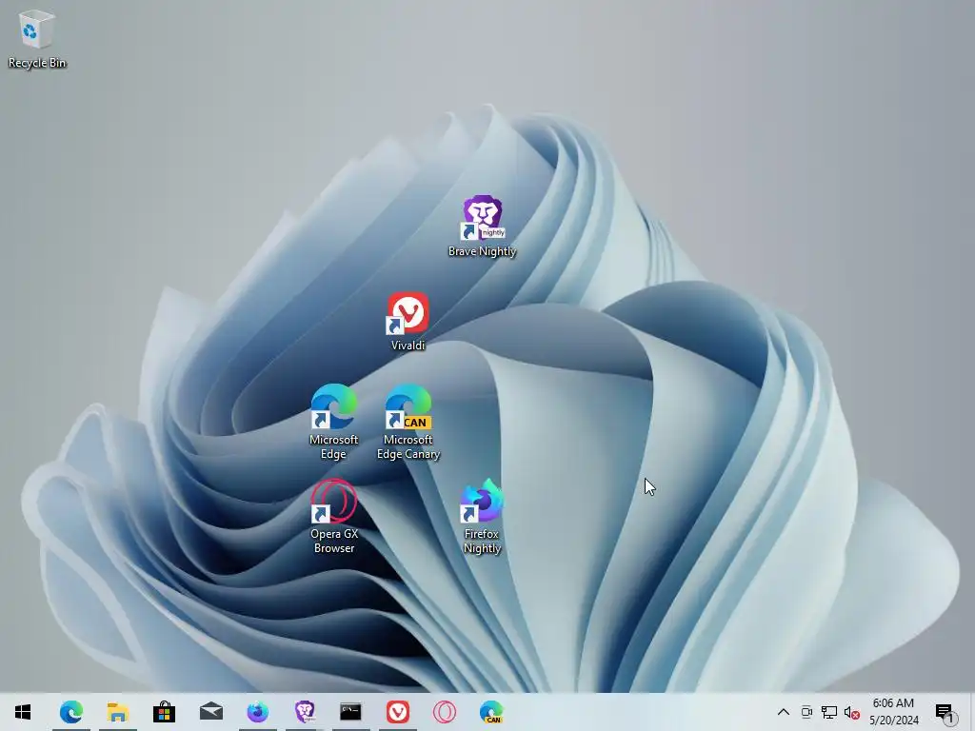Select the Firefox Nightly desktop shortcut
975x731 pixels.
(x=482, y=516)
